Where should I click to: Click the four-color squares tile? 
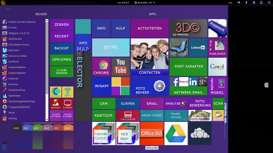pos(121,86)
